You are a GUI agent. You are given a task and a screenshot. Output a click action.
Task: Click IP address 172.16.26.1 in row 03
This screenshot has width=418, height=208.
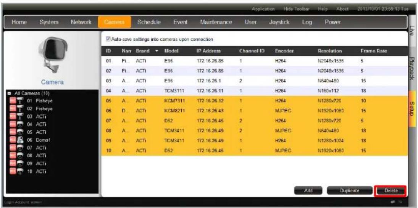point(208,81)
